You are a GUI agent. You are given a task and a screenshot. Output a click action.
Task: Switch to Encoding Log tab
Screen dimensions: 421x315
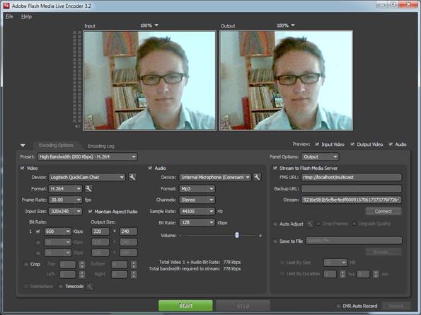click(101, 146)
